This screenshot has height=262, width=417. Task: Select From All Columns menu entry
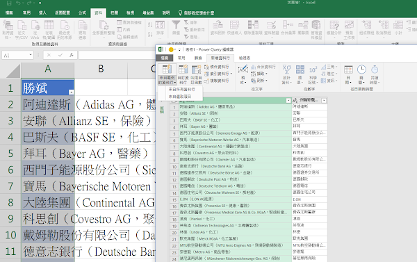tap(181, 90)
